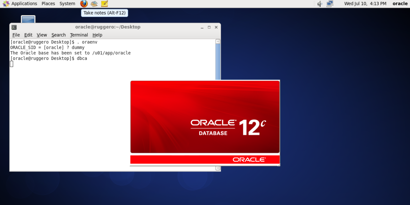Minimize the terminal window
410x205 pixels.
(202, 28)
